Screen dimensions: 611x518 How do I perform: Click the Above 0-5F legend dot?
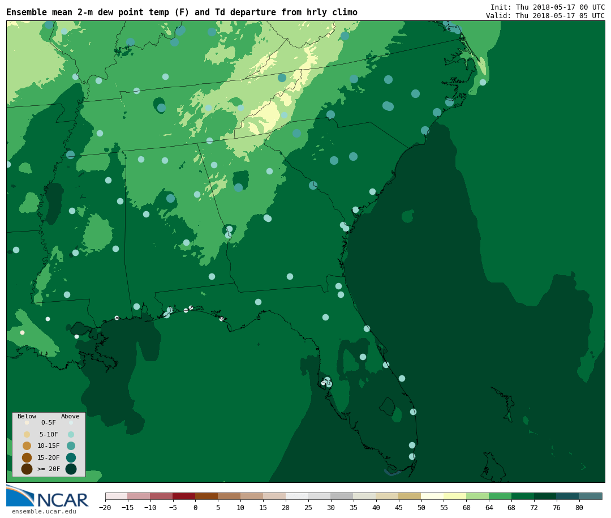[71, 422]
